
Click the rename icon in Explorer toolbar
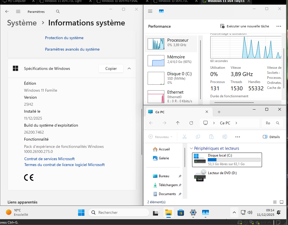click(x=225, y=137)
